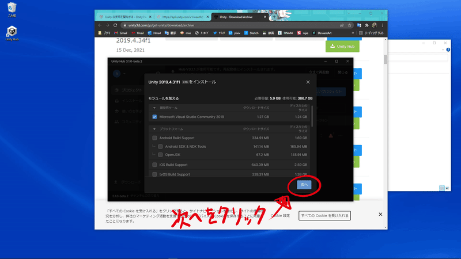Open インストール in Unity Hub sidebar
The width and height of the screenshot is (461, 259).
[129, 101]
